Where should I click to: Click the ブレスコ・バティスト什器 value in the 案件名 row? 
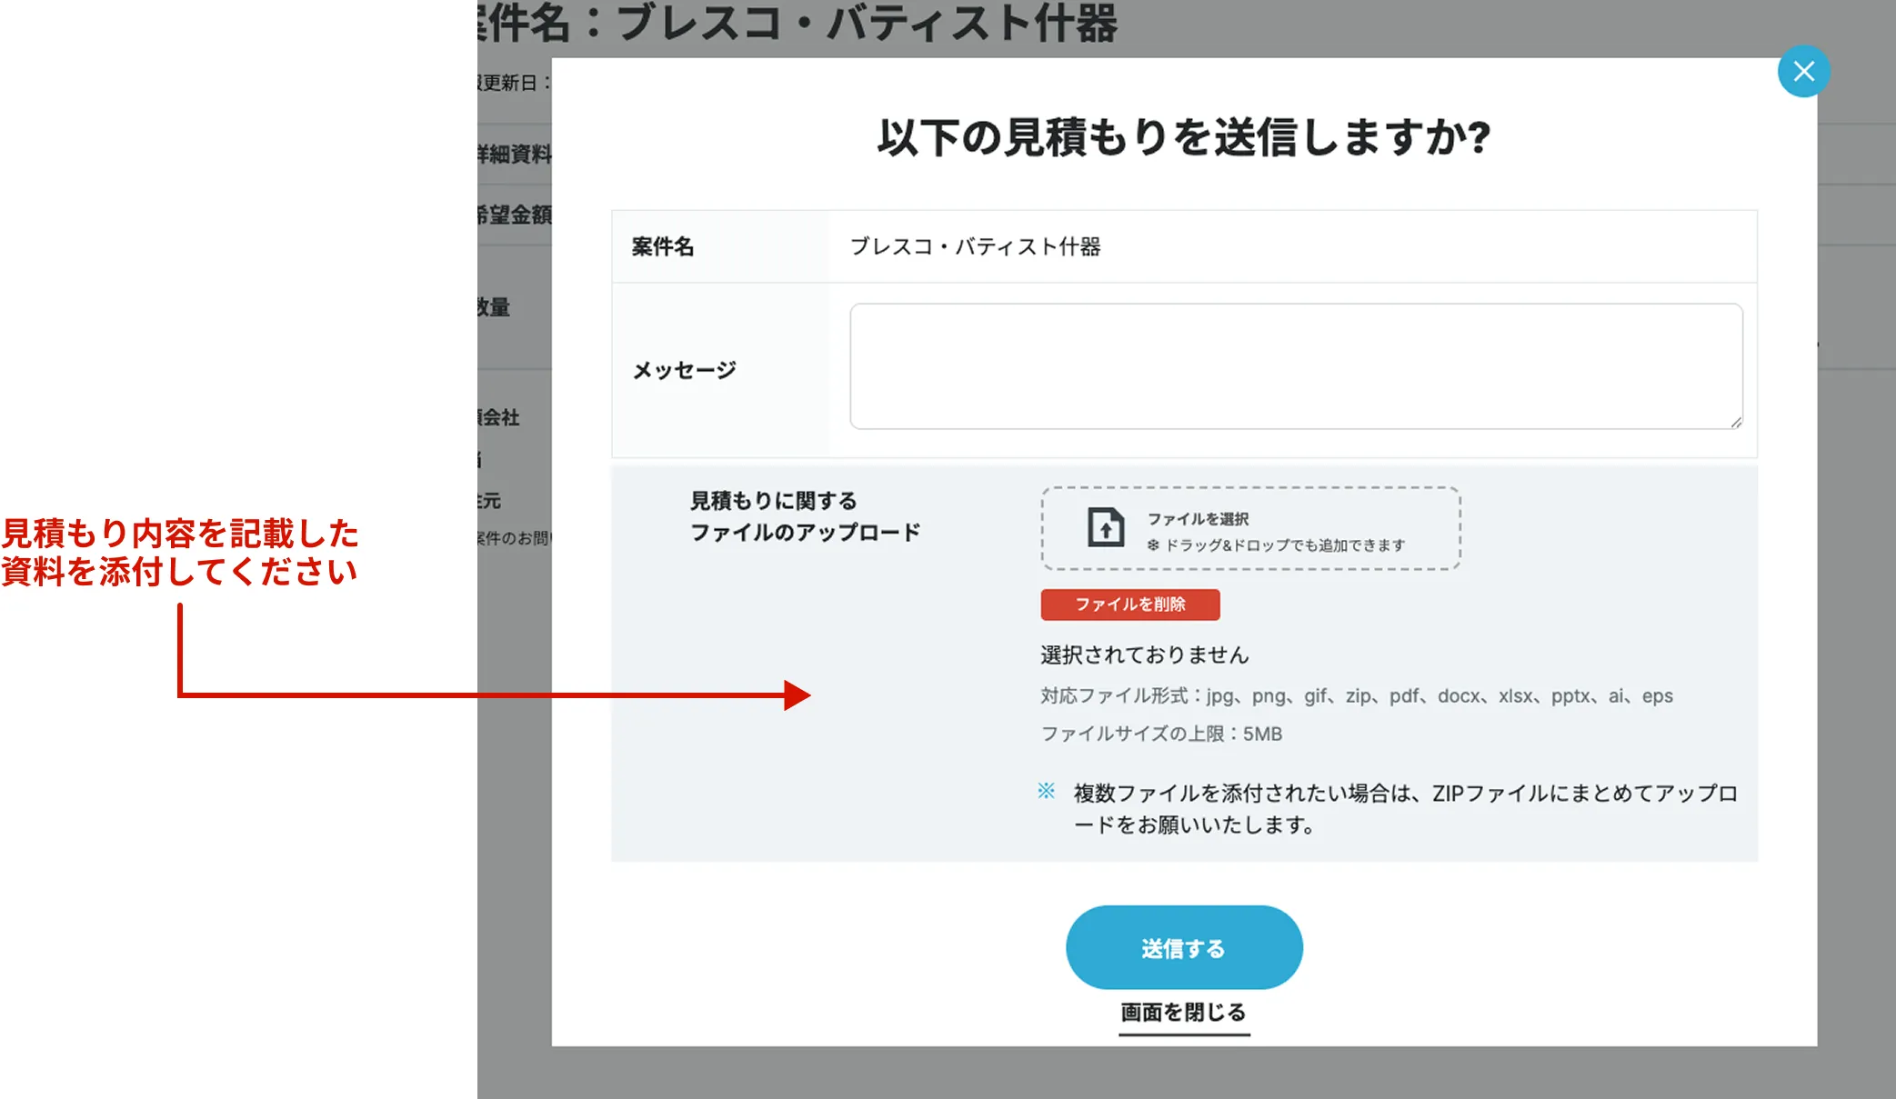[x=975, y=246]
